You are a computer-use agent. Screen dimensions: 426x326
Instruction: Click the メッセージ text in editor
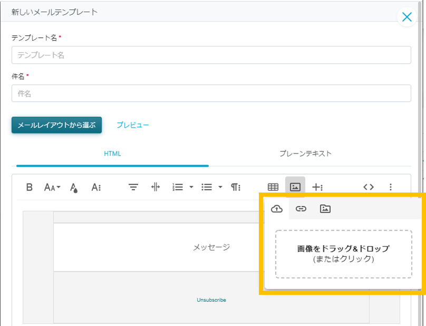pyautogui.click(x=211, y=247)
